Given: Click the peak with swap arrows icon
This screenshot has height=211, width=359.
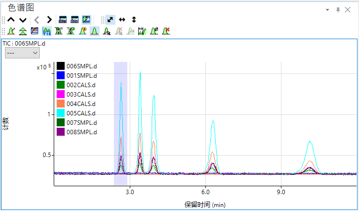Looking at the screenshot, I should coord(154,31).
